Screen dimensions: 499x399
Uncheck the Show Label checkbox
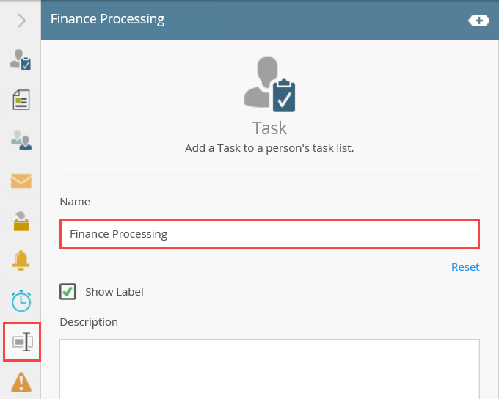pos(68,292)
